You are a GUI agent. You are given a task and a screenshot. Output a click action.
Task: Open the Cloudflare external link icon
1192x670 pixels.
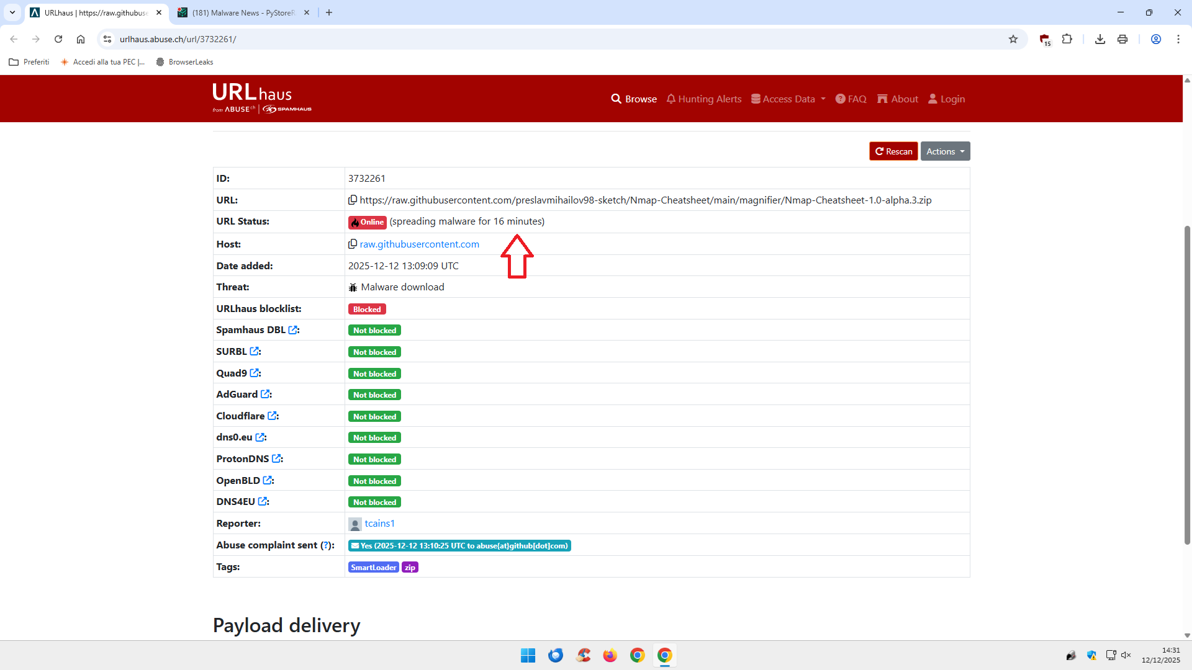[273, 416]
